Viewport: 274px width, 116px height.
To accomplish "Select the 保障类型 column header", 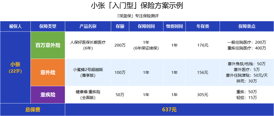I will (x=48, y=26).
